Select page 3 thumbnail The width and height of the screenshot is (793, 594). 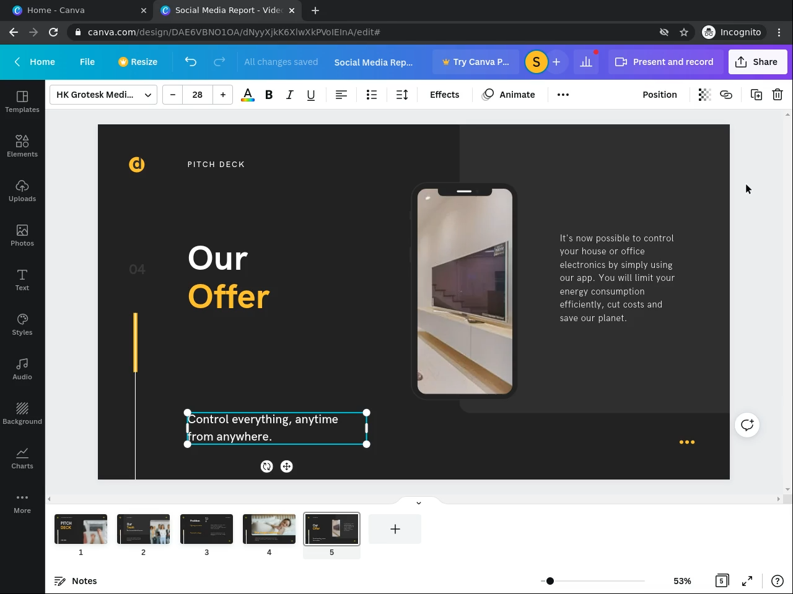(x=206, y=529)
